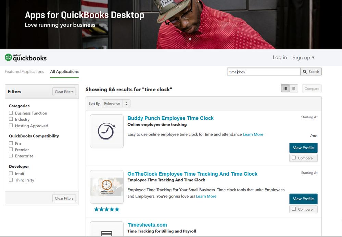View Profile for Buddy Punch
Screen dimensions: 342x237
[x=303, y=148]
